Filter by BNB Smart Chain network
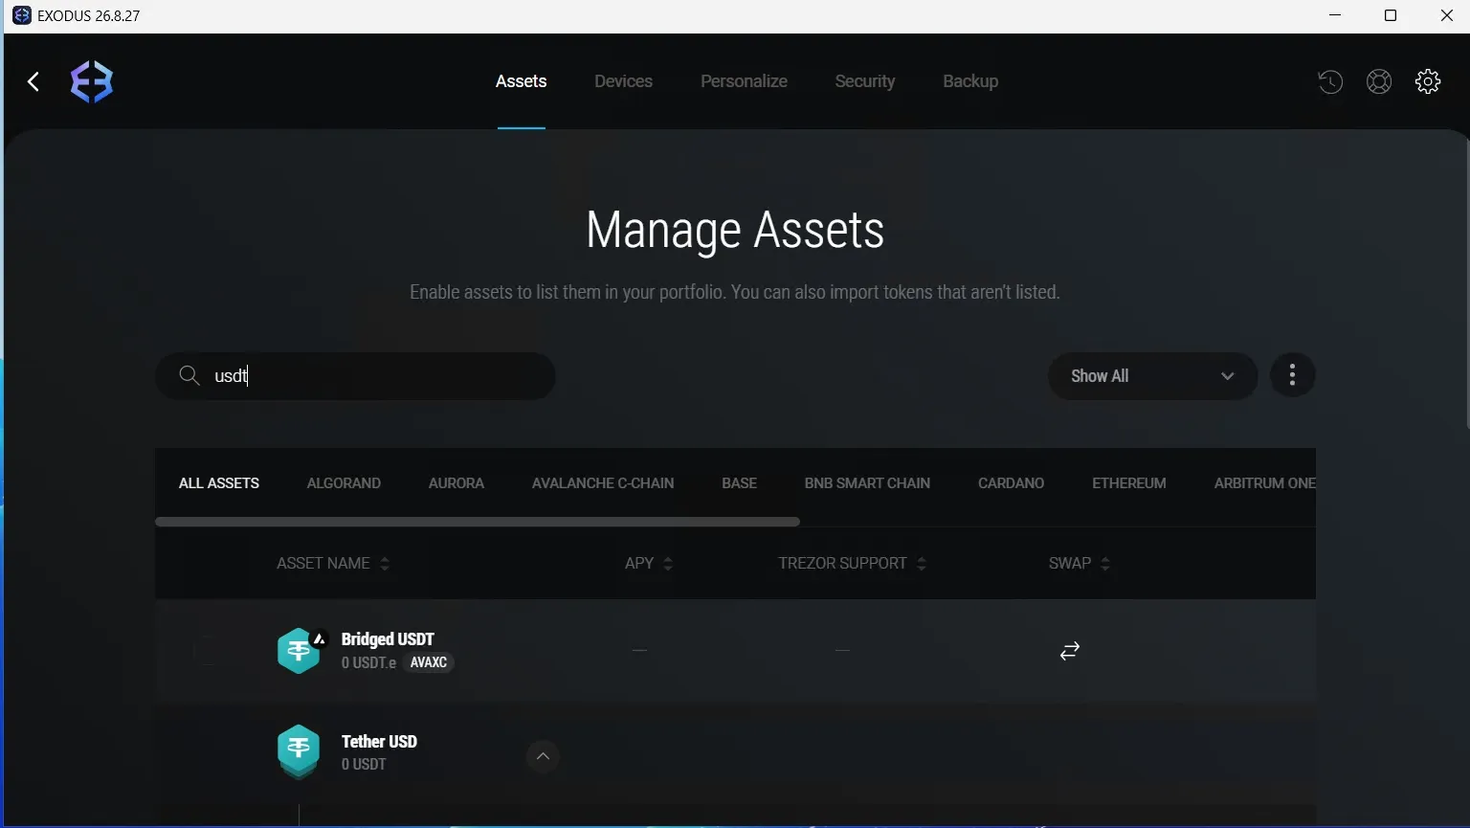 coord(867,483)
